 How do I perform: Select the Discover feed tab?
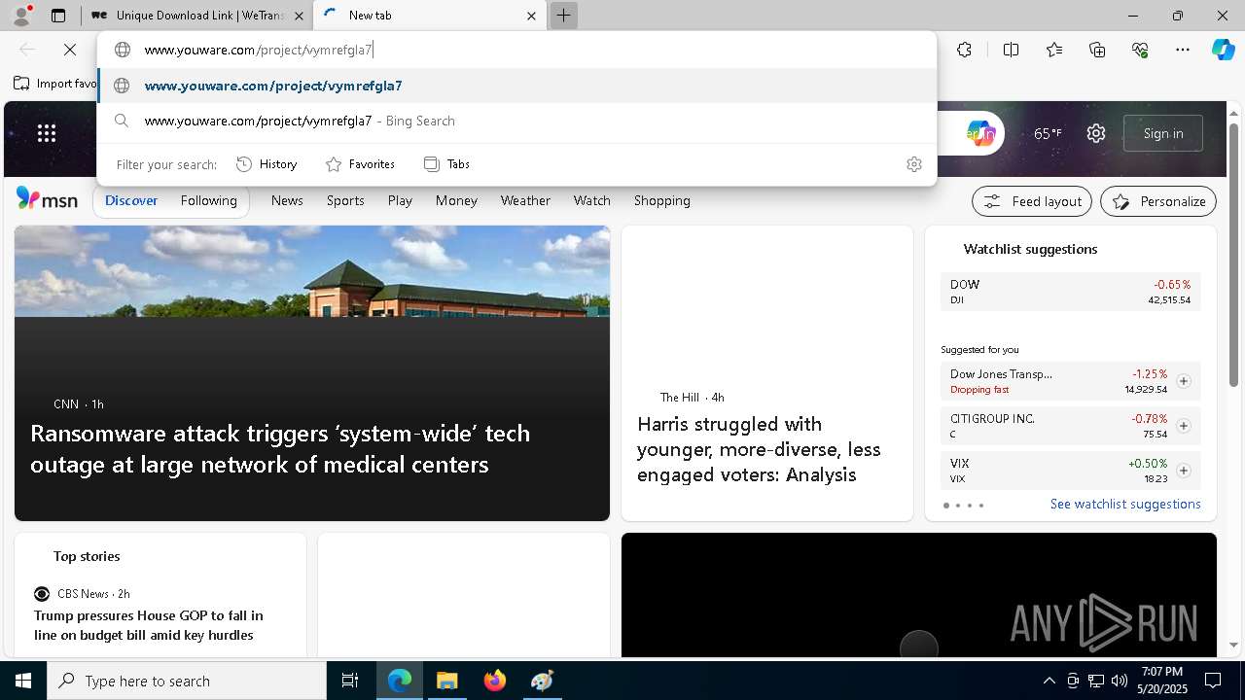pos(131,200)
